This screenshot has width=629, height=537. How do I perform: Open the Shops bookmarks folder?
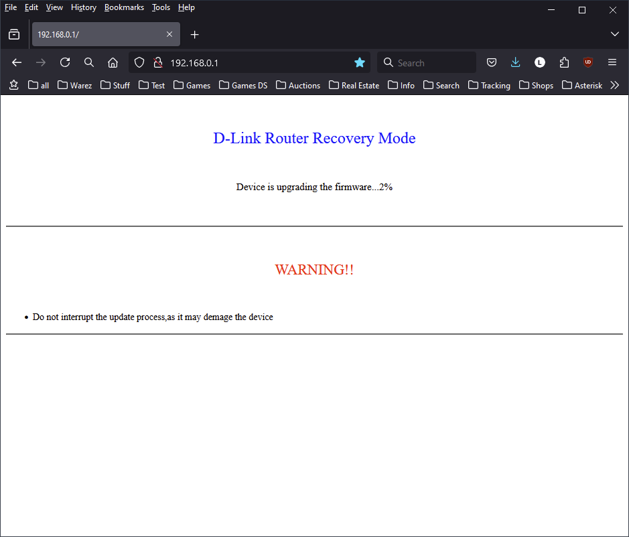pyautogui.click(x=537, y=86)
